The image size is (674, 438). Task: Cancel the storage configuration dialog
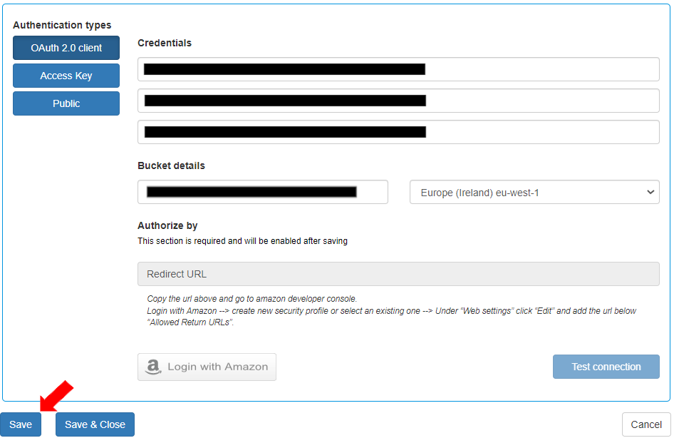coord(646,424)
